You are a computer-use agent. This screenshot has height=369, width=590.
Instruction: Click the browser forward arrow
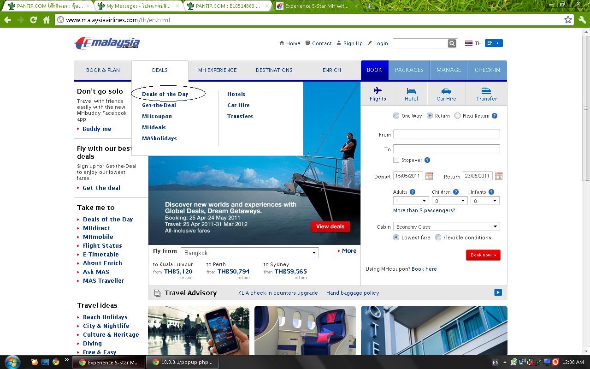21,20
